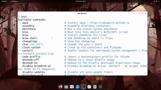Screen dimensions: 161x90
Task: Click the 'changelogs' command name
Action: pyautogui.click(x=30, y=41)
